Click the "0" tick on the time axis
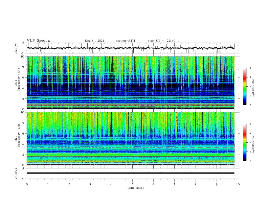The image size is (268, 207). tap(27, 184)
